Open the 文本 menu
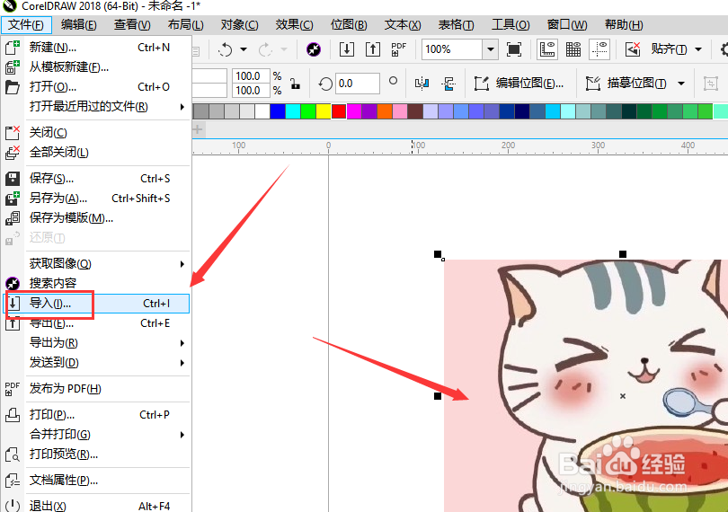Screen dimensions: 728x512 point(403,24)
